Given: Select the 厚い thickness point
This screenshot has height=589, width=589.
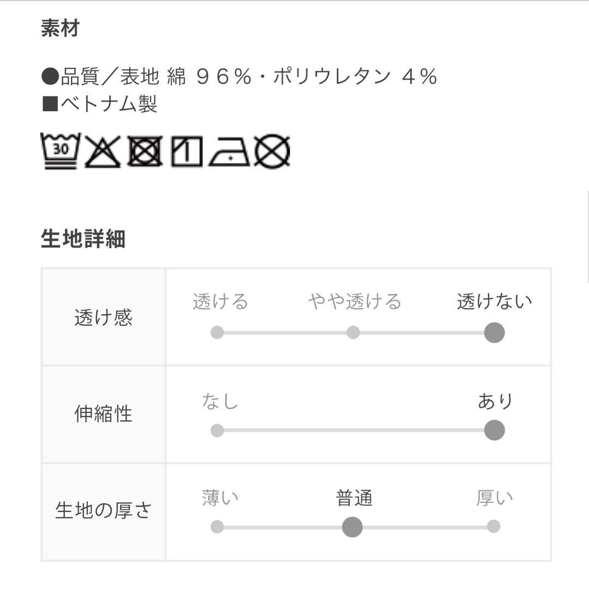Looking at the screenshot, I should click(494, 527).
